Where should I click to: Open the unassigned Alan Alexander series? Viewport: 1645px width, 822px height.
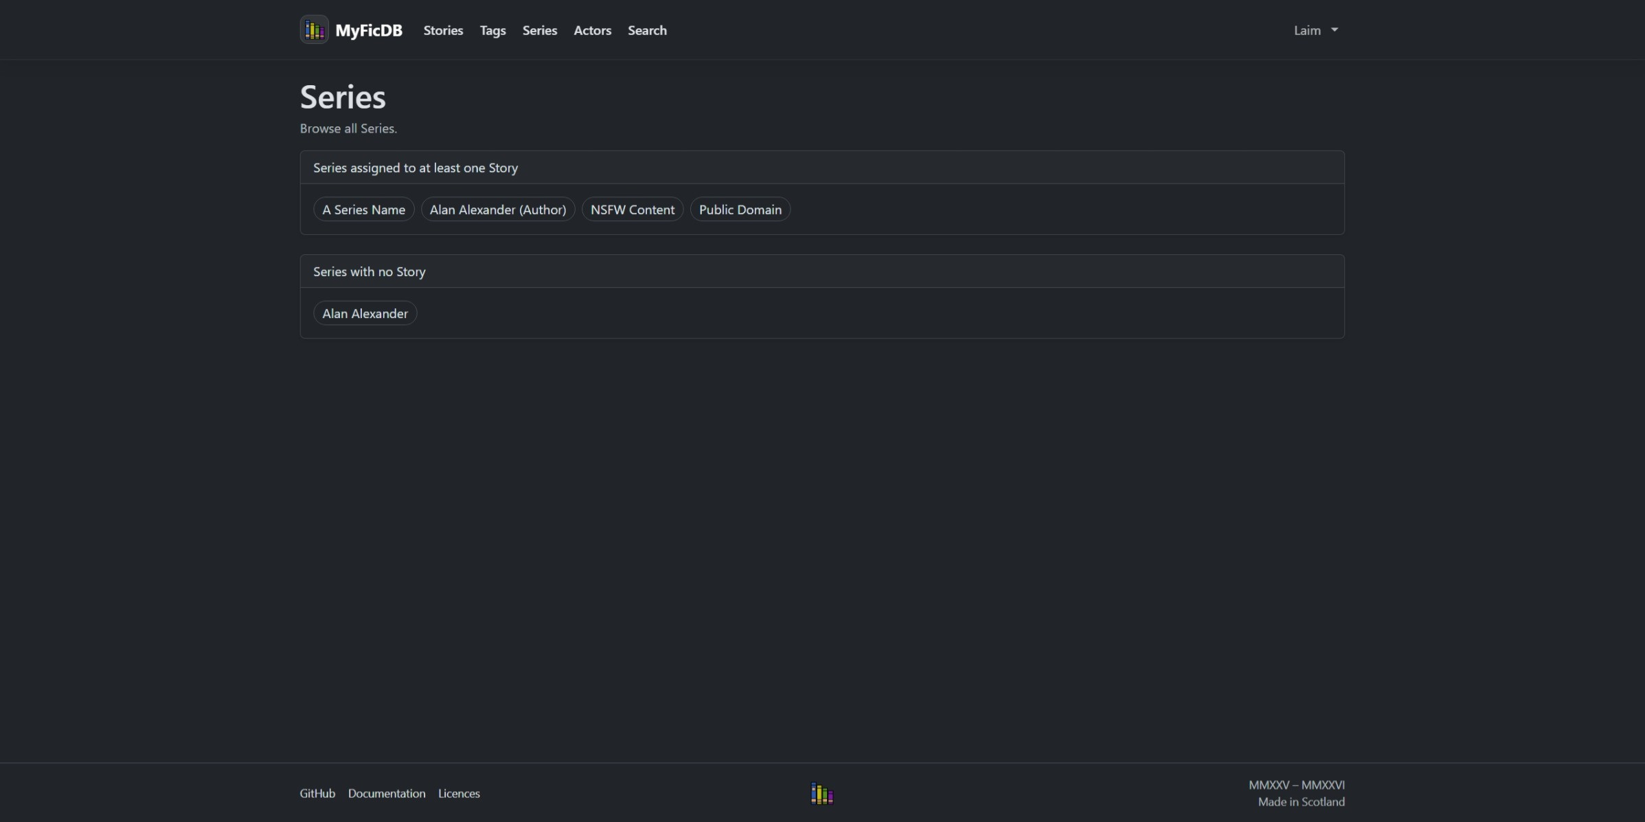365,313
